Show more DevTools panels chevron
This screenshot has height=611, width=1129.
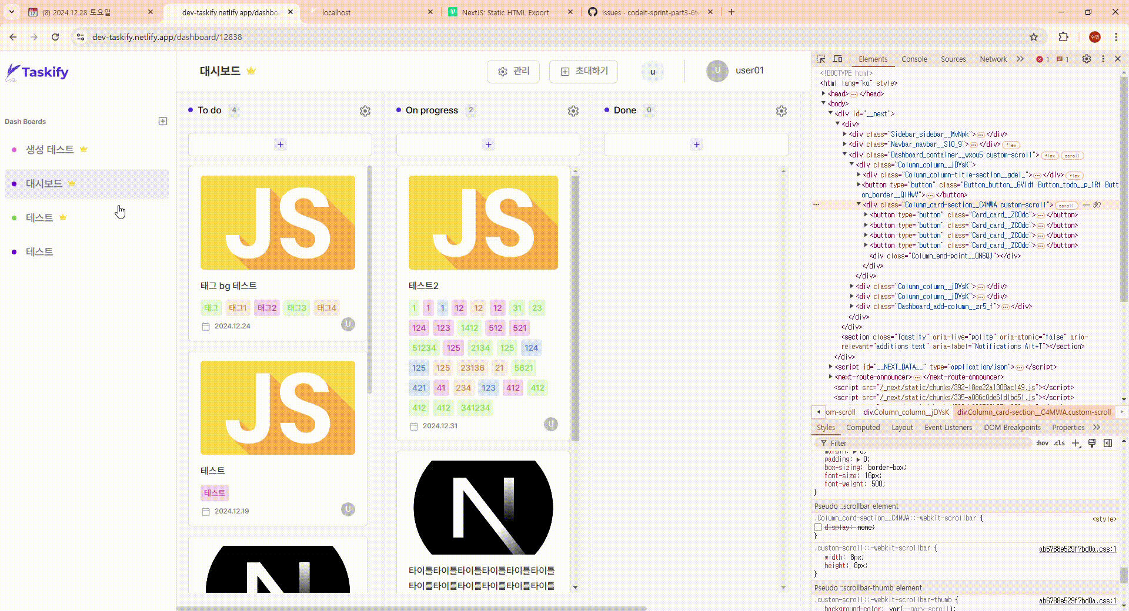pyautogui.click(x=1020, y=59)
